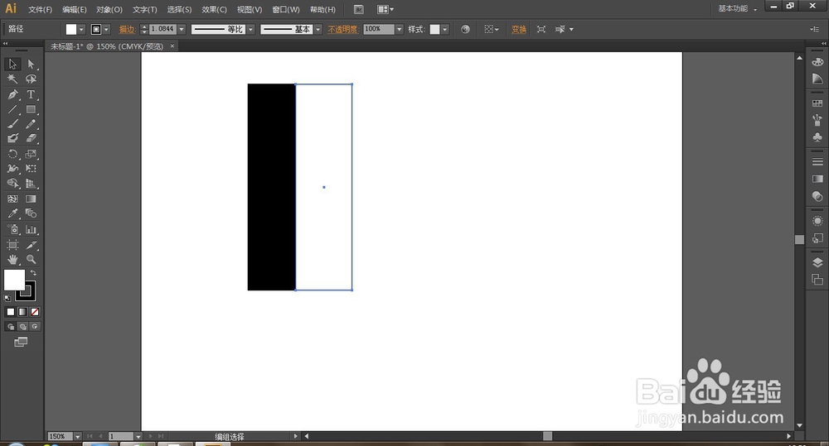The width and height of the screenshot is (829, 446).
Task: Open 等比 width profile dropdown
Action: (x=251, y=30)
